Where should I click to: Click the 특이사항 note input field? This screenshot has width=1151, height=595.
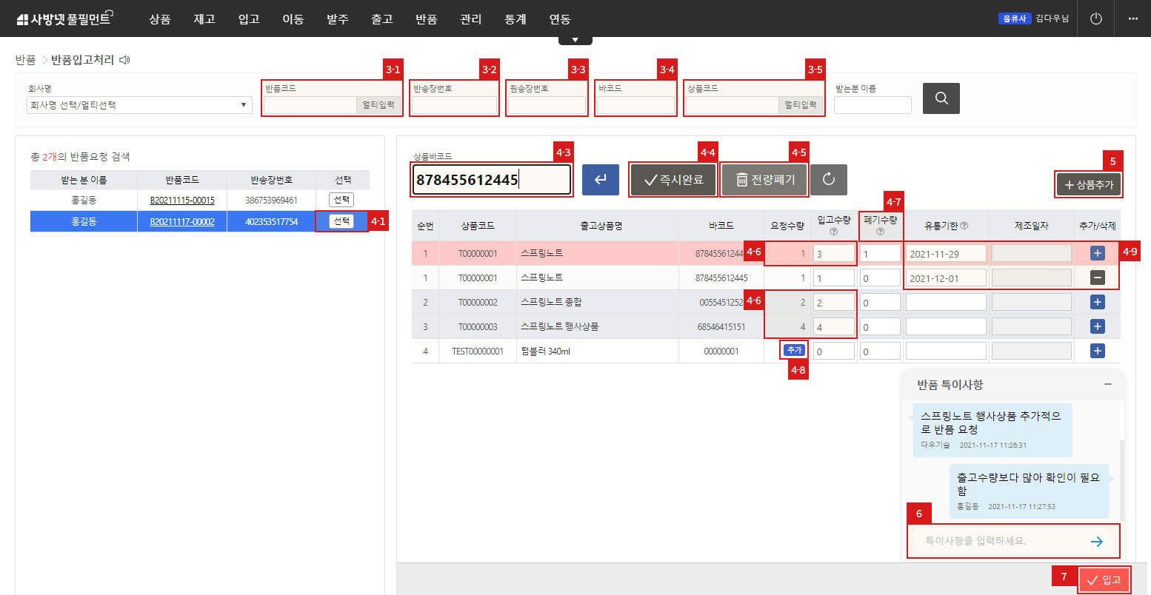pos(996,541)
